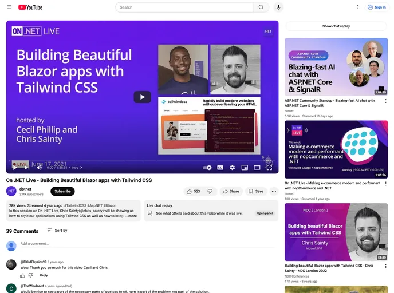Open options for NDC London video
The width and height of the screenshot is (394, 293).
[386, 266]
